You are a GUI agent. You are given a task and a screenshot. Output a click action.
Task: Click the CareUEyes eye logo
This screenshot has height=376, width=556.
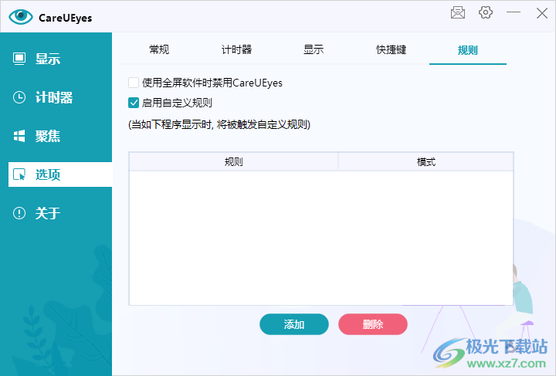pyautogui.click(x=21, y=16)
